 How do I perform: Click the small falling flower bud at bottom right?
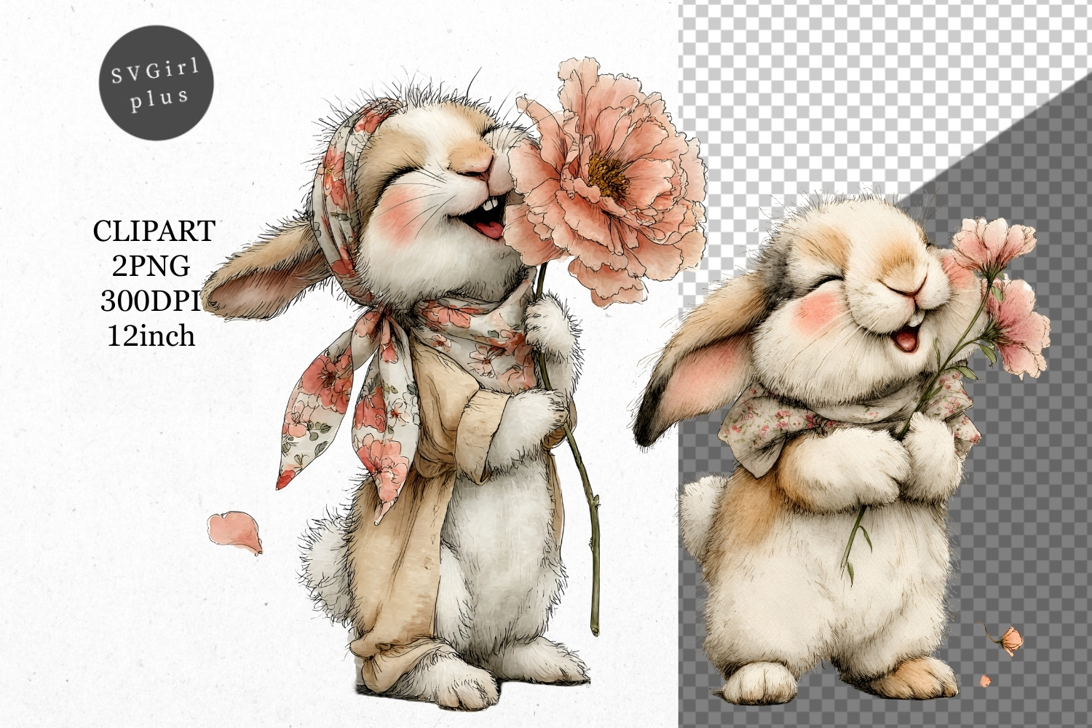[1012, 641]
